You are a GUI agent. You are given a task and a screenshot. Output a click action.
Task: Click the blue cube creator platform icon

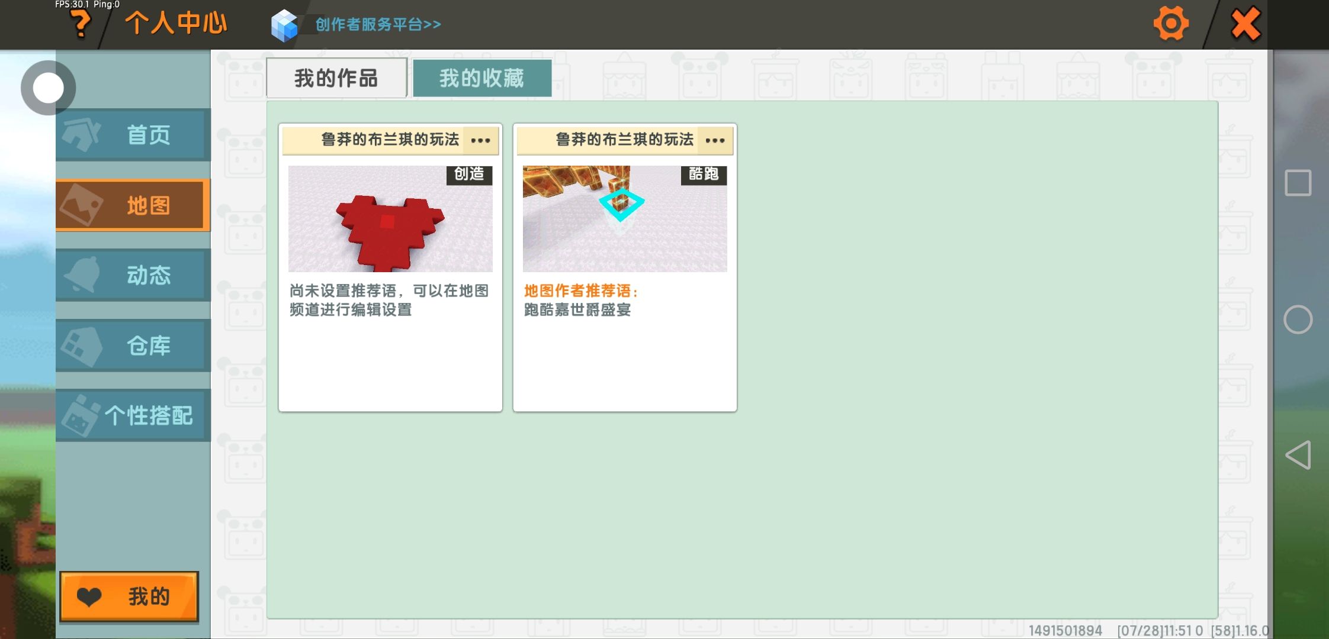(x=284, y=25)
